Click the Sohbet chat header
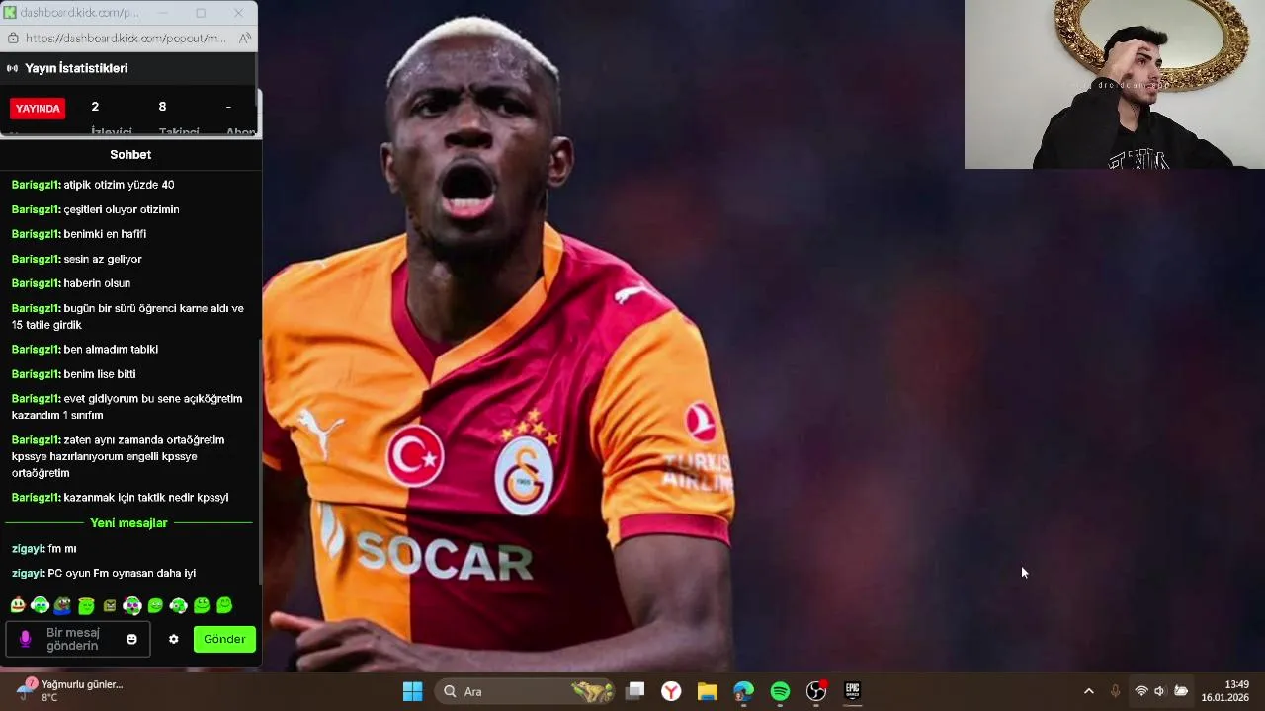The height and width of the screenshot is (711, 1265). pyautogui.click(x=130, y=154)
